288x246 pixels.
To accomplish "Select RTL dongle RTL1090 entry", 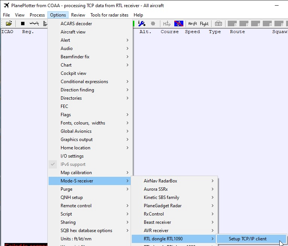I will 174,238.
